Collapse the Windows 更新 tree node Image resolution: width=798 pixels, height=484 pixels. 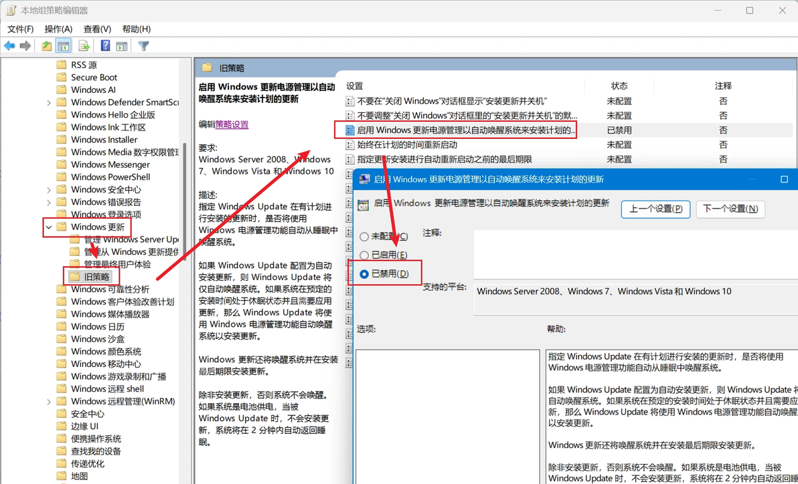click(49, 227)
